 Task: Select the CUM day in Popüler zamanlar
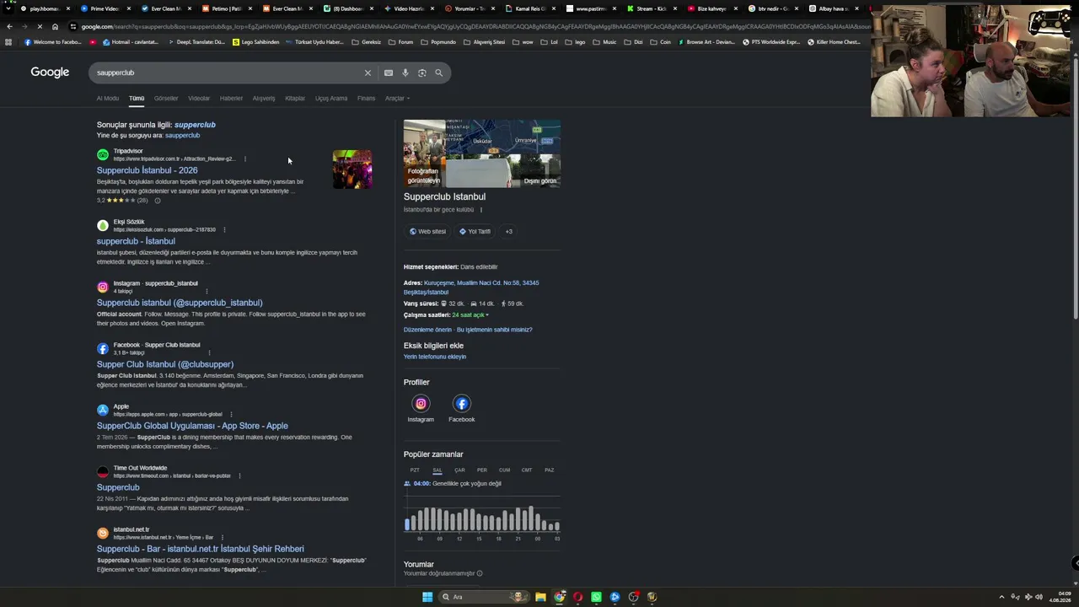pos(504,470)
